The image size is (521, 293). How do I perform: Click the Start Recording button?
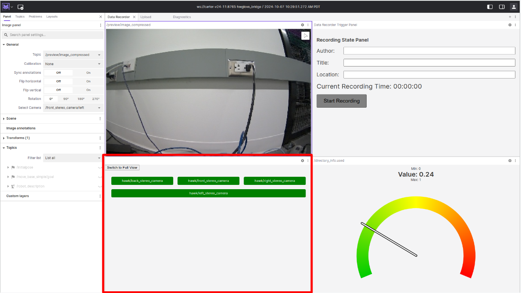click(x=341, y=101)
